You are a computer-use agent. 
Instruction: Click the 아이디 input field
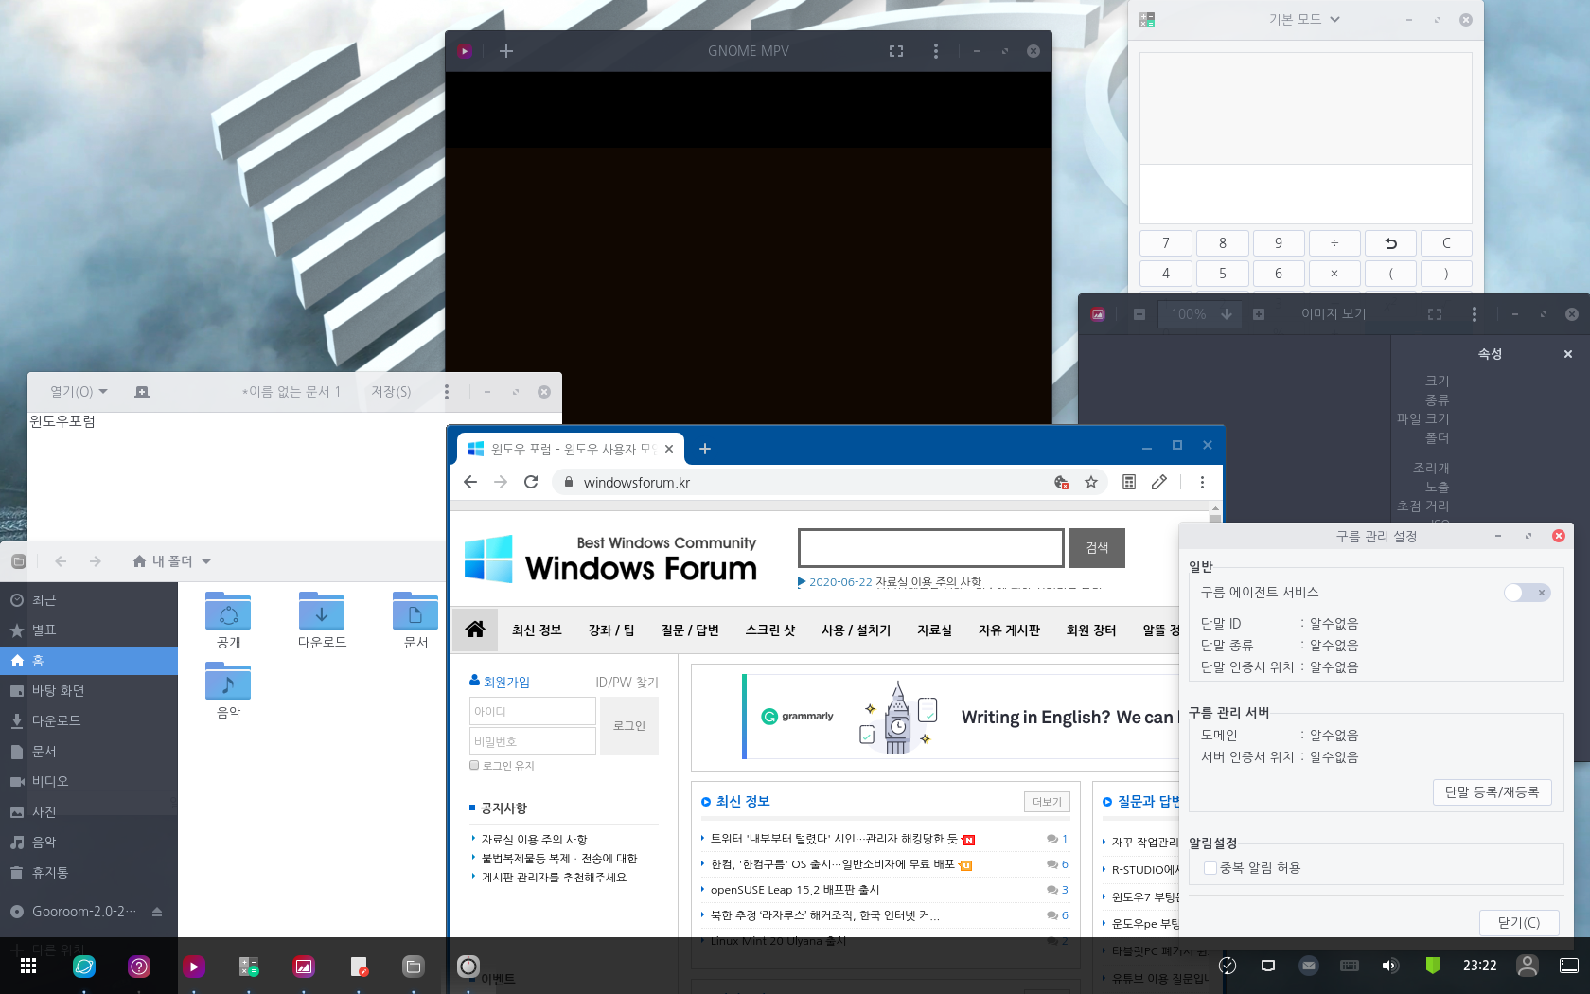point(533,711)
